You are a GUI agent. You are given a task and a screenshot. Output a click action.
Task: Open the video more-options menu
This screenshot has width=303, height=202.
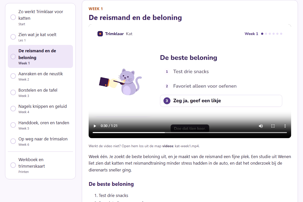click(x=285, y=126)
